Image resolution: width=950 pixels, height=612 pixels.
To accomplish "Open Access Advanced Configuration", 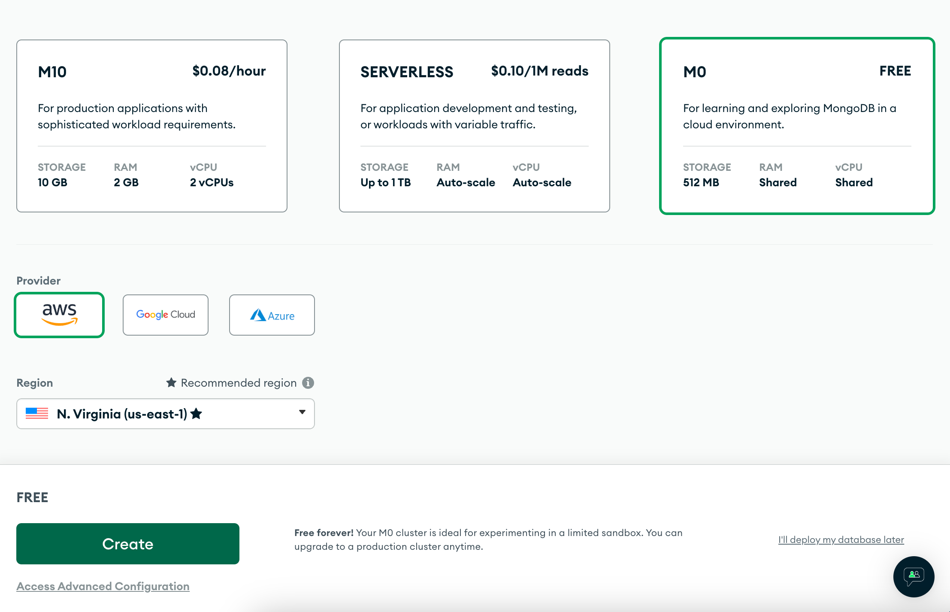I will click(103, 586).
